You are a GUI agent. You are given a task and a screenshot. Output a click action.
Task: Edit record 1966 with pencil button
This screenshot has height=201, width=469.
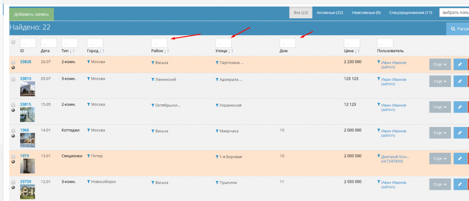pyautogui.click(x=460, y=133)
